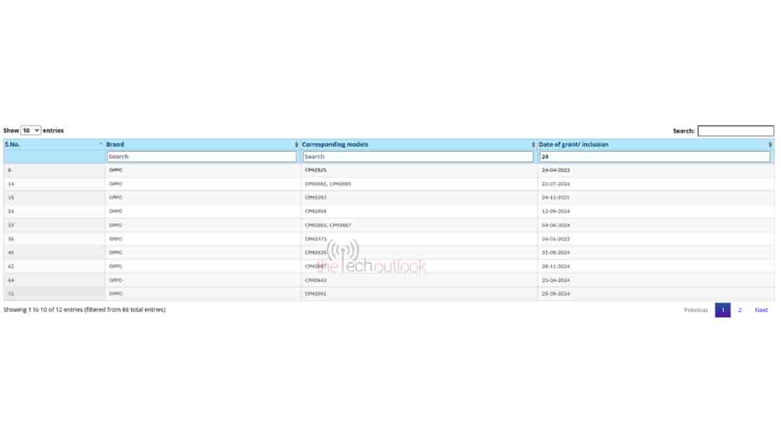Click the Next pagination link
This screenshot has width=781, height=439.
coord(761,310)
